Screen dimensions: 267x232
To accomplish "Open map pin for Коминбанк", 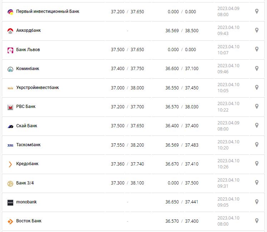I will coord(257,68).
